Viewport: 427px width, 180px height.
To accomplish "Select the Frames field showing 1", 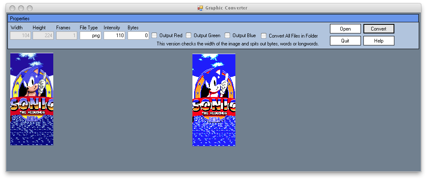I will pos(67,36).
